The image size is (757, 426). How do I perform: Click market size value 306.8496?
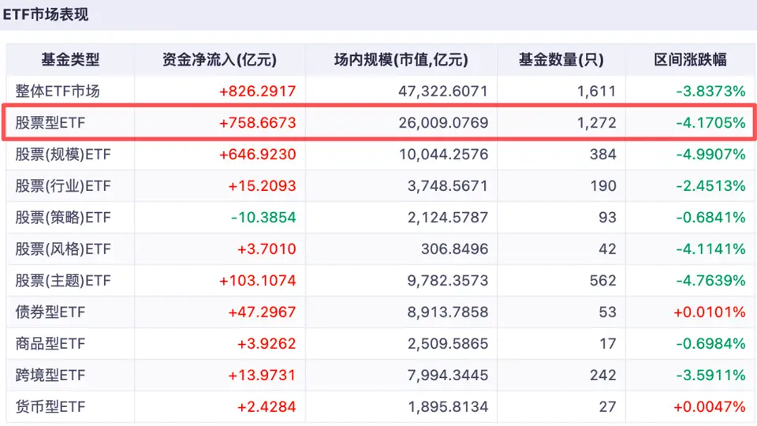[x=454, y=248]
